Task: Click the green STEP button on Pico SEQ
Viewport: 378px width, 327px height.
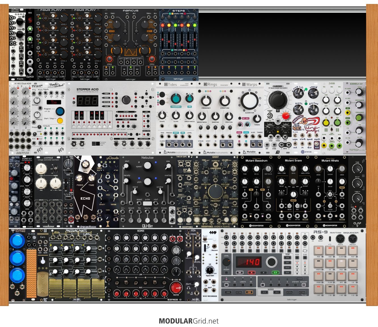Action: (x=30, y=29)
